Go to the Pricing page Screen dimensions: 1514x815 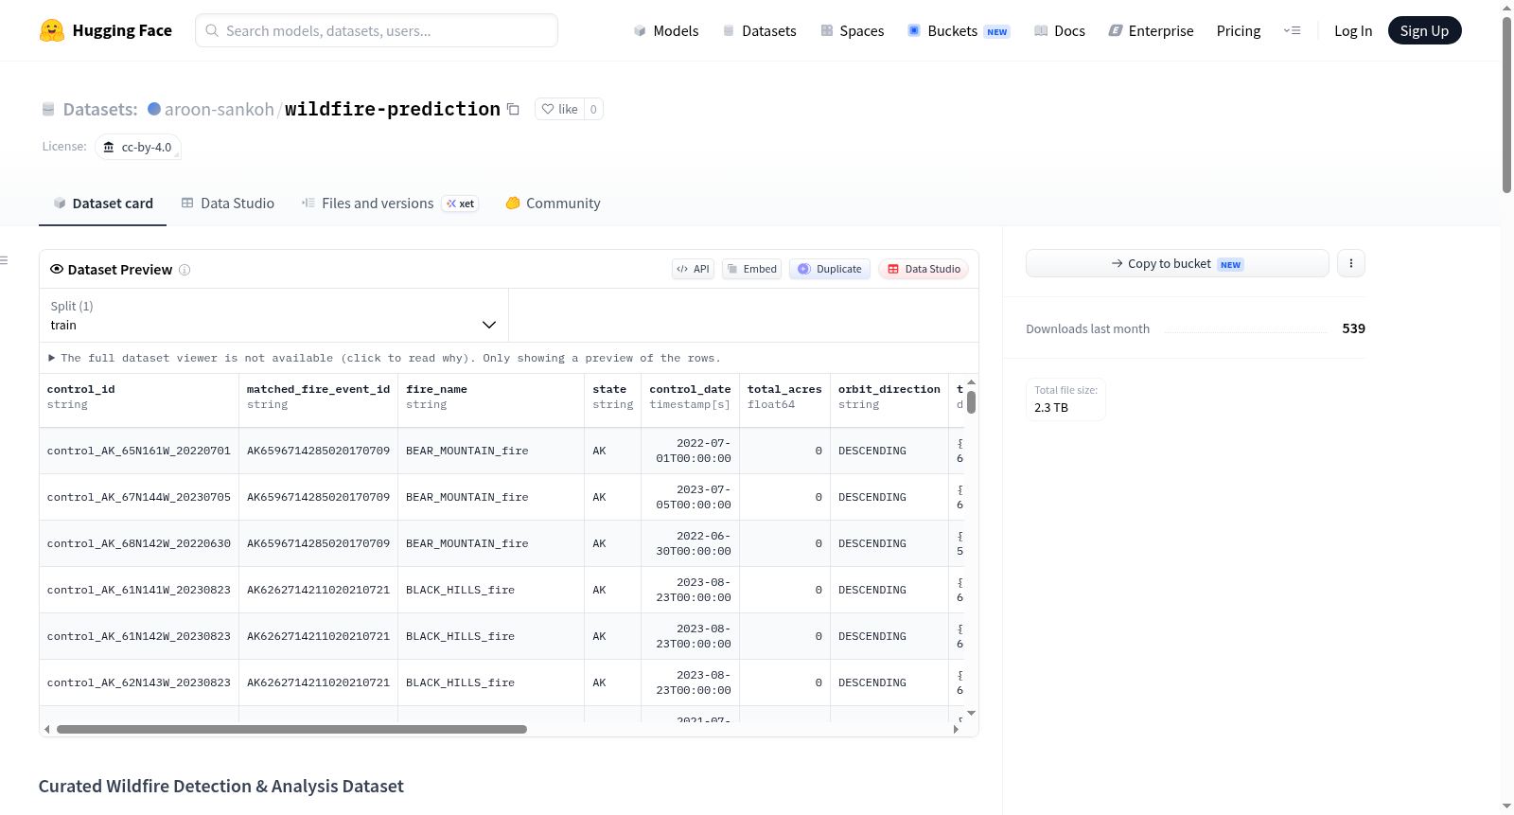(x=1239, y=30)
